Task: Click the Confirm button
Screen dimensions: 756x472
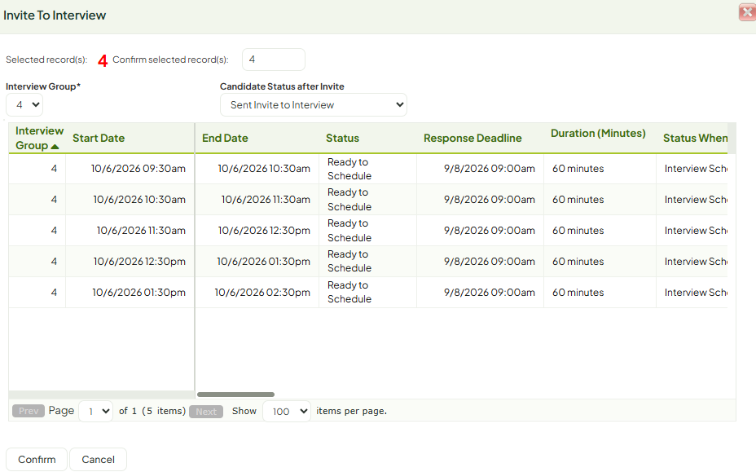Action: point(37,460)
